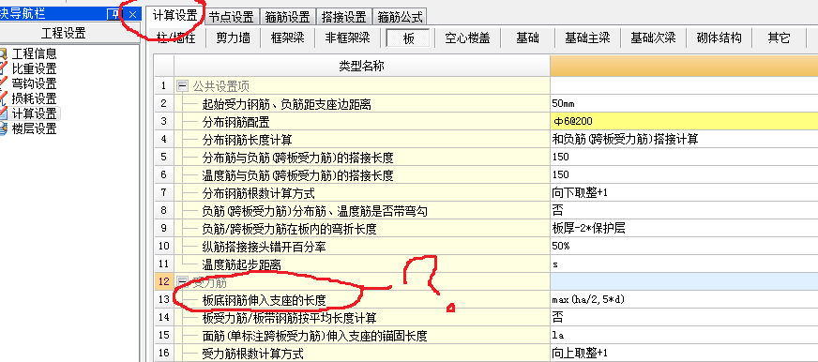The width and height of the screenshot is (818, 362).
Task: Switch to the 搭接设置 tab
Action: click(x=343, y=17)
